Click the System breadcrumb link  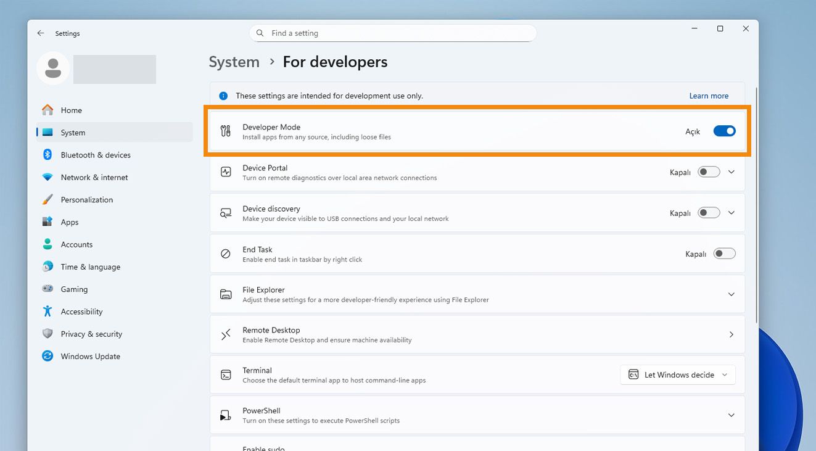click(x=234, y=62)
